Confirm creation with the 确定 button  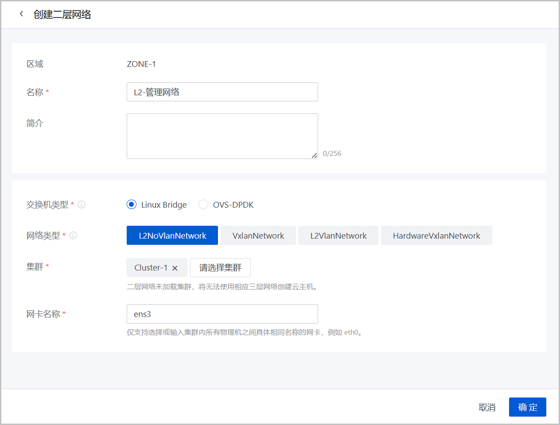[x=527, y=407]
